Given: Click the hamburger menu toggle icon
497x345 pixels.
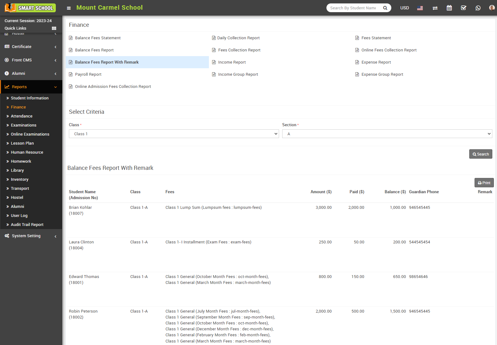Looking at the screenshot, I should (x=69, y=8).
